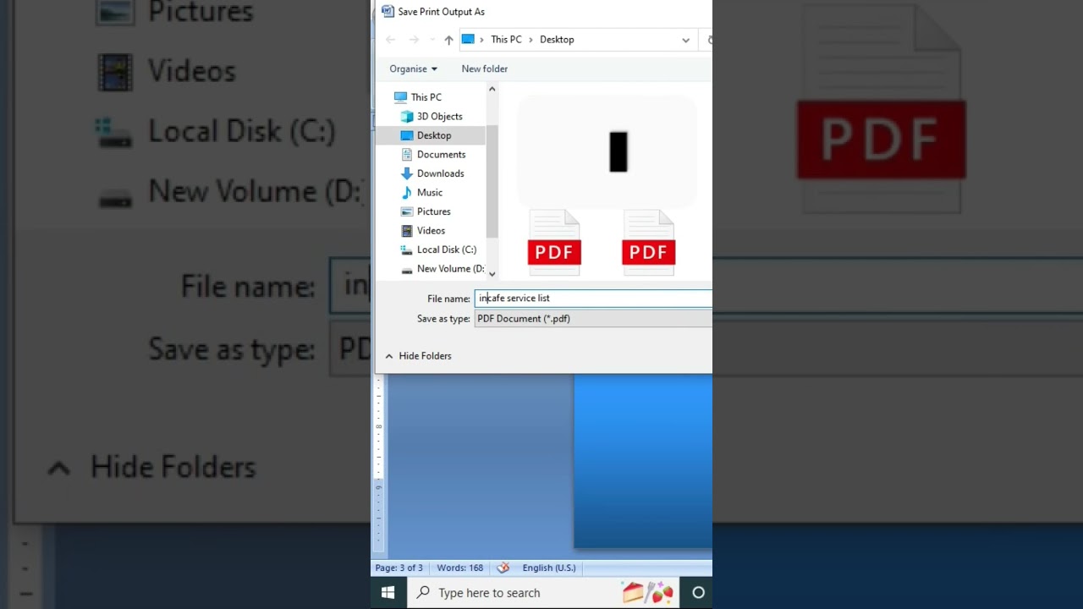The image size is (1083, 609).
Task: Open the recent locations dropdown arrow
Action: (432, 40)
